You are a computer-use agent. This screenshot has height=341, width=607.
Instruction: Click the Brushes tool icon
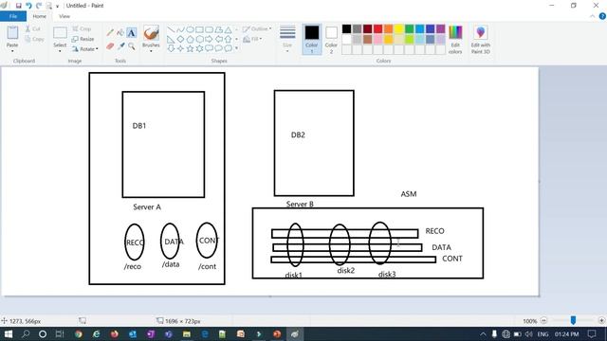[x=151, y=33]
